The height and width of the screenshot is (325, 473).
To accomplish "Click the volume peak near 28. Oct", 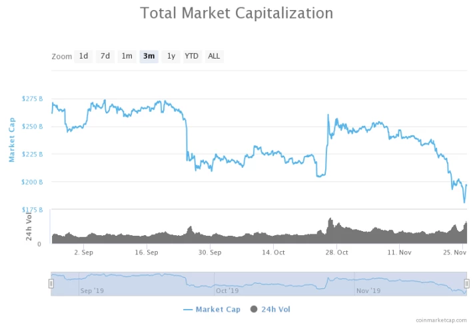I will click(x=330, y=218).
